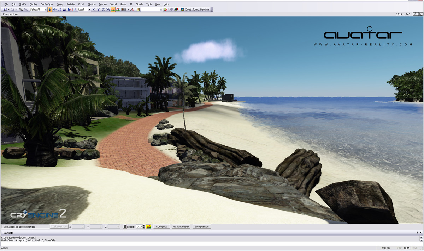
Task: Lock movement to Z axis
Action: 103,10
